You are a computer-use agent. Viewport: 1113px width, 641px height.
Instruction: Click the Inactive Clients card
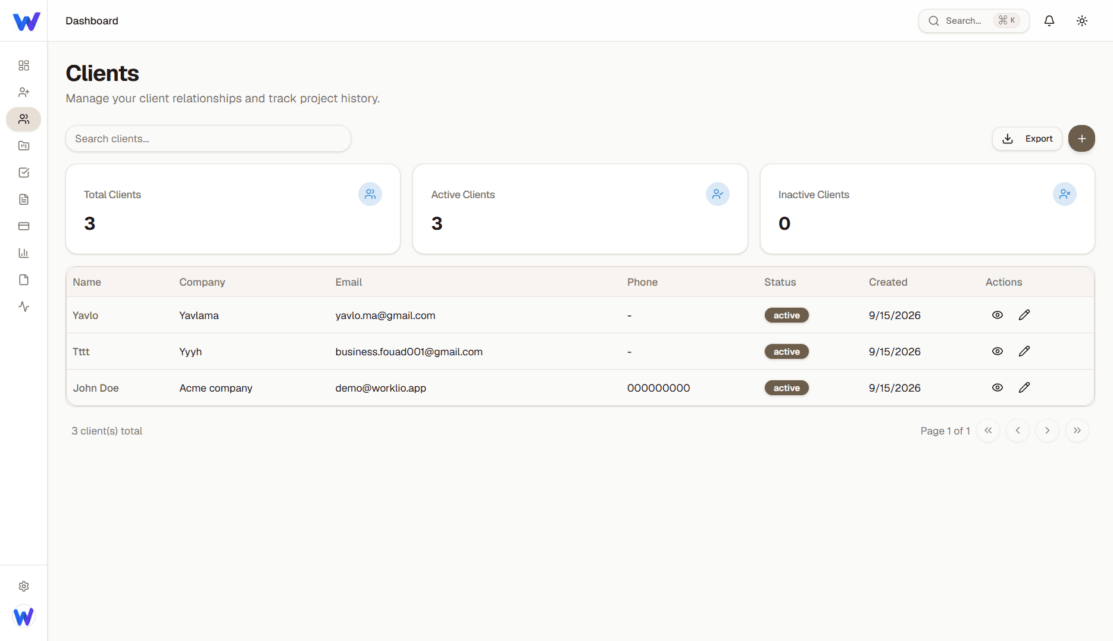[927, 209]
